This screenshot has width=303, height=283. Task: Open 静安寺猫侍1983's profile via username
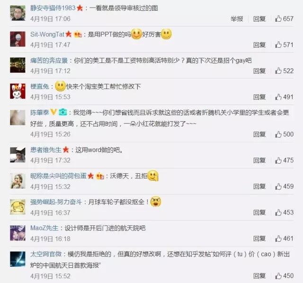point(53,8)
